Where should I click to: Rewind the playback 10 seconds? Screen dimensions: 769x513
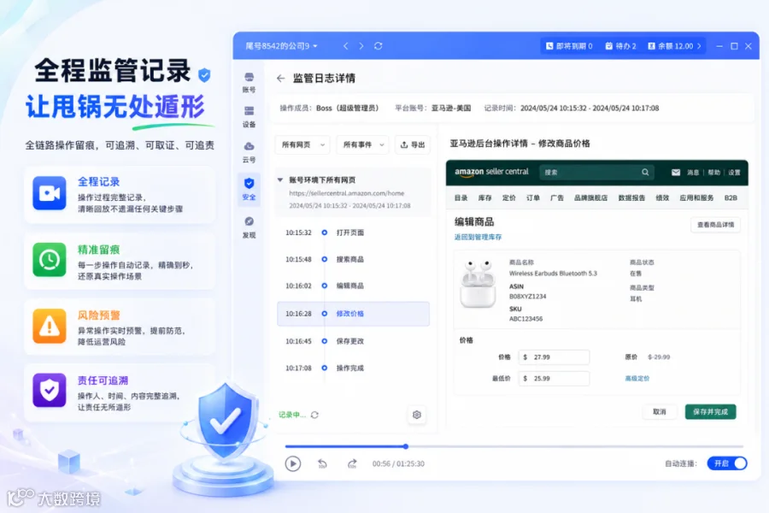click(322, 463)
